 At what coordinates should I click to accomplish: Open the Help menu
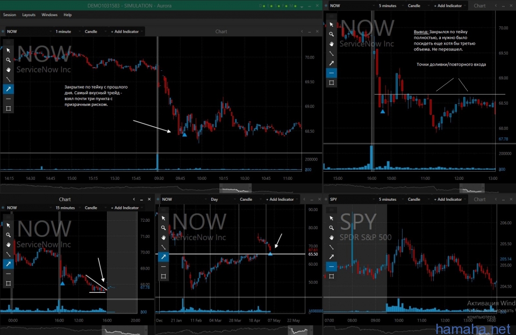pyautogui.click(x=68, y=15)
